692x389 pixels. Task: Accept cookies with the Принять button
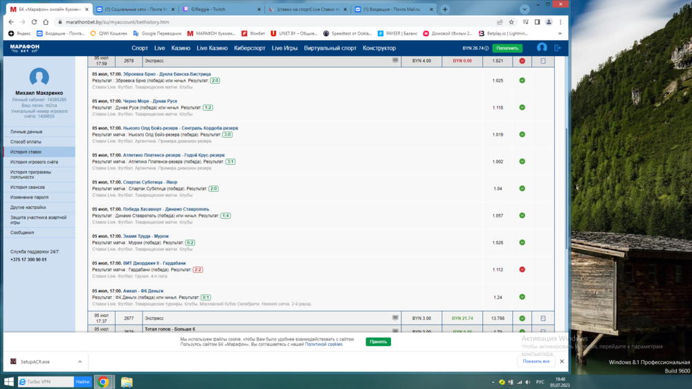point(378,342)
